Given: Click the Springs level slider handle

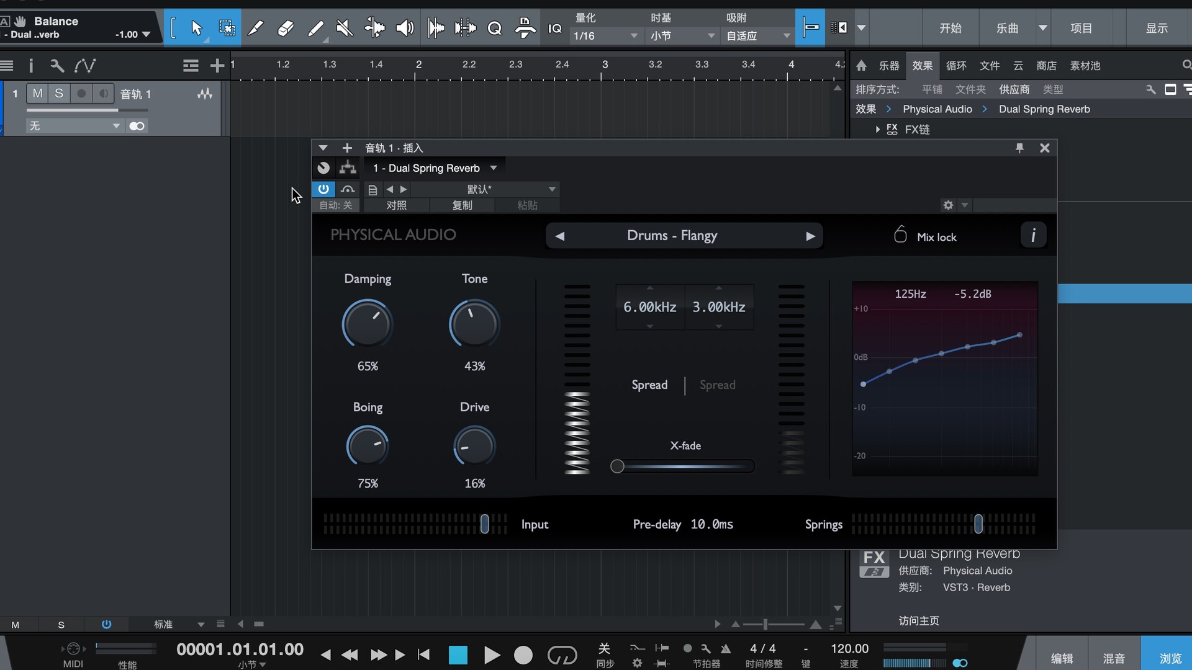Looking at the screenshot, I should pyautogui.click(x=978, y=524).
